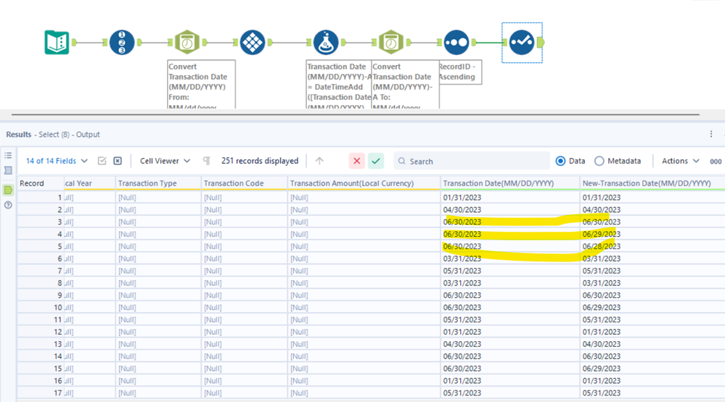The height and width of the screenshot is (402, 725).
Task: Click the red X cancel icon in results
Action: click(x=356, y=161)
